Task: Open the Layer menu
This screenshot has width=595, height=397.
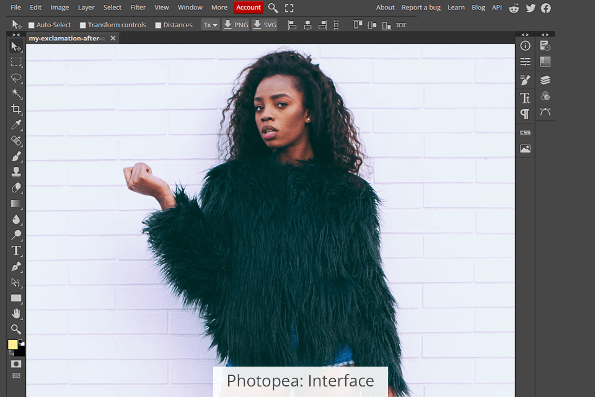Action: 86,7
